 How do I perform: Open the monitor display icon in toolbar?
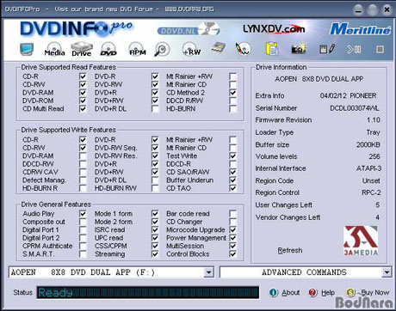pyautogui.click(x=27, y=50)
